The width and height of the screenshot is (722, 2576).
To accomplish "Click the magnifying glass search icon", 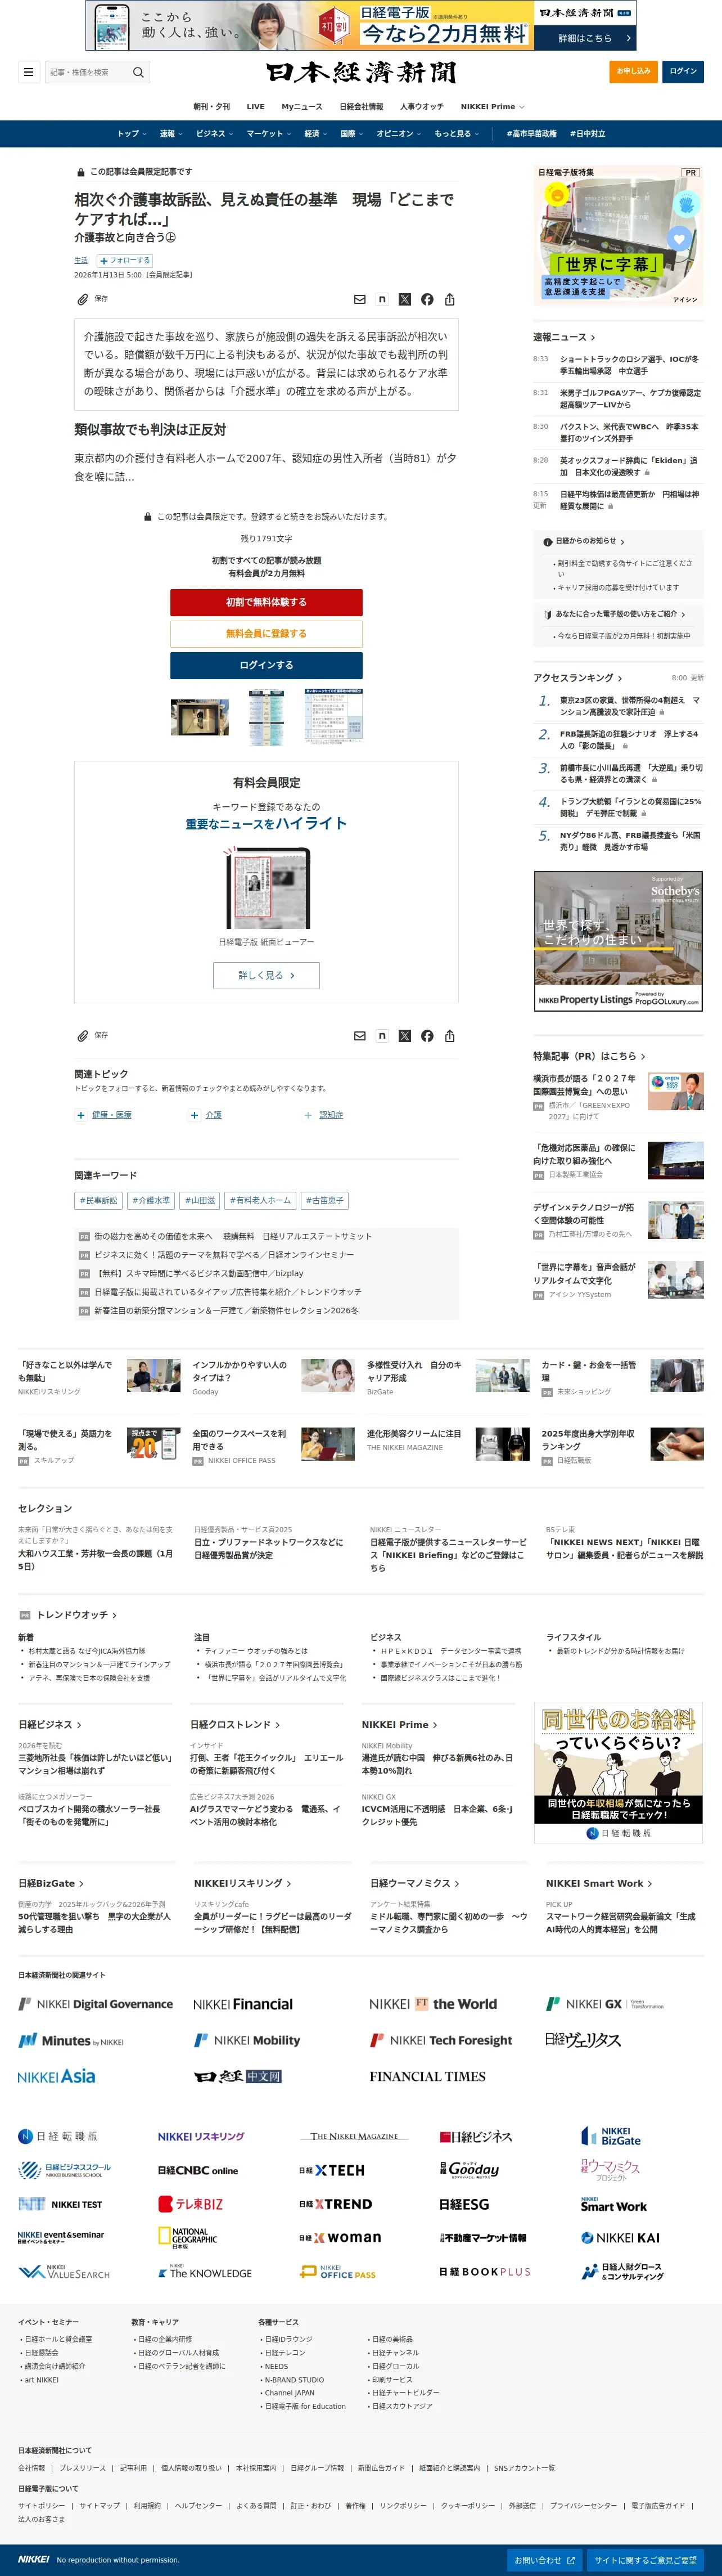I will coord(138,72).
